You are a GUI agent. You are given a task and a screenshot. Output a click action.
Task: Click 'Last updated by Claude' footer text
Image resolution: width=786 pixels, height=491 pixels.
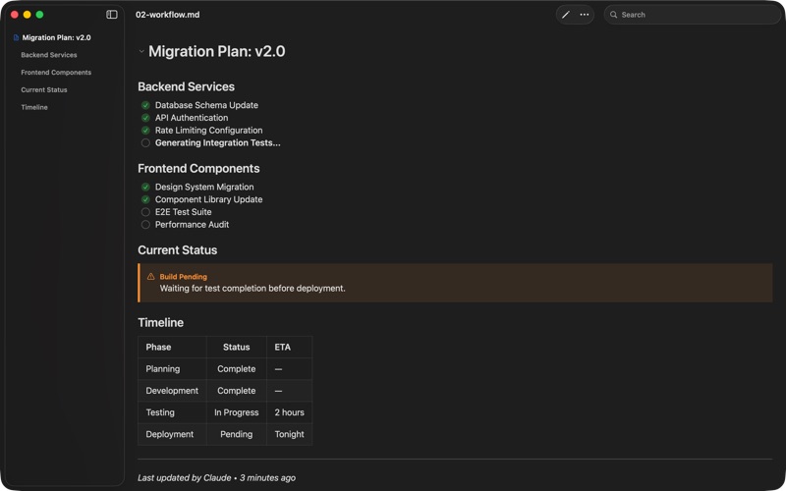click(x=185, y=478)
